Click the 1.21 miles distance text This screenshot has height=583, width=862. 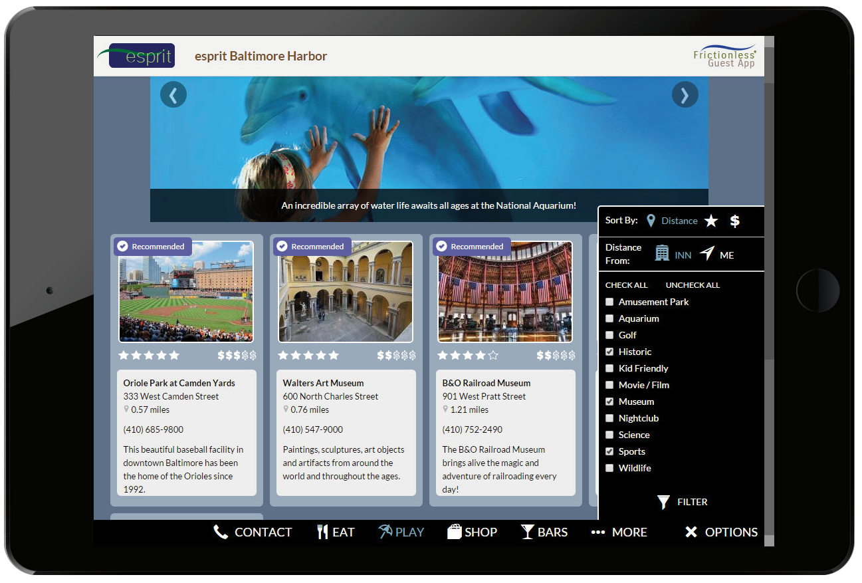469,409
